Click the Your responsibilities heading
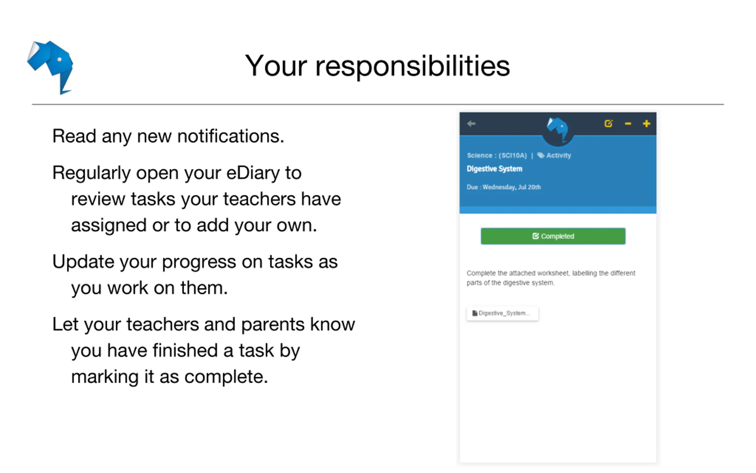 click(377, 66)
